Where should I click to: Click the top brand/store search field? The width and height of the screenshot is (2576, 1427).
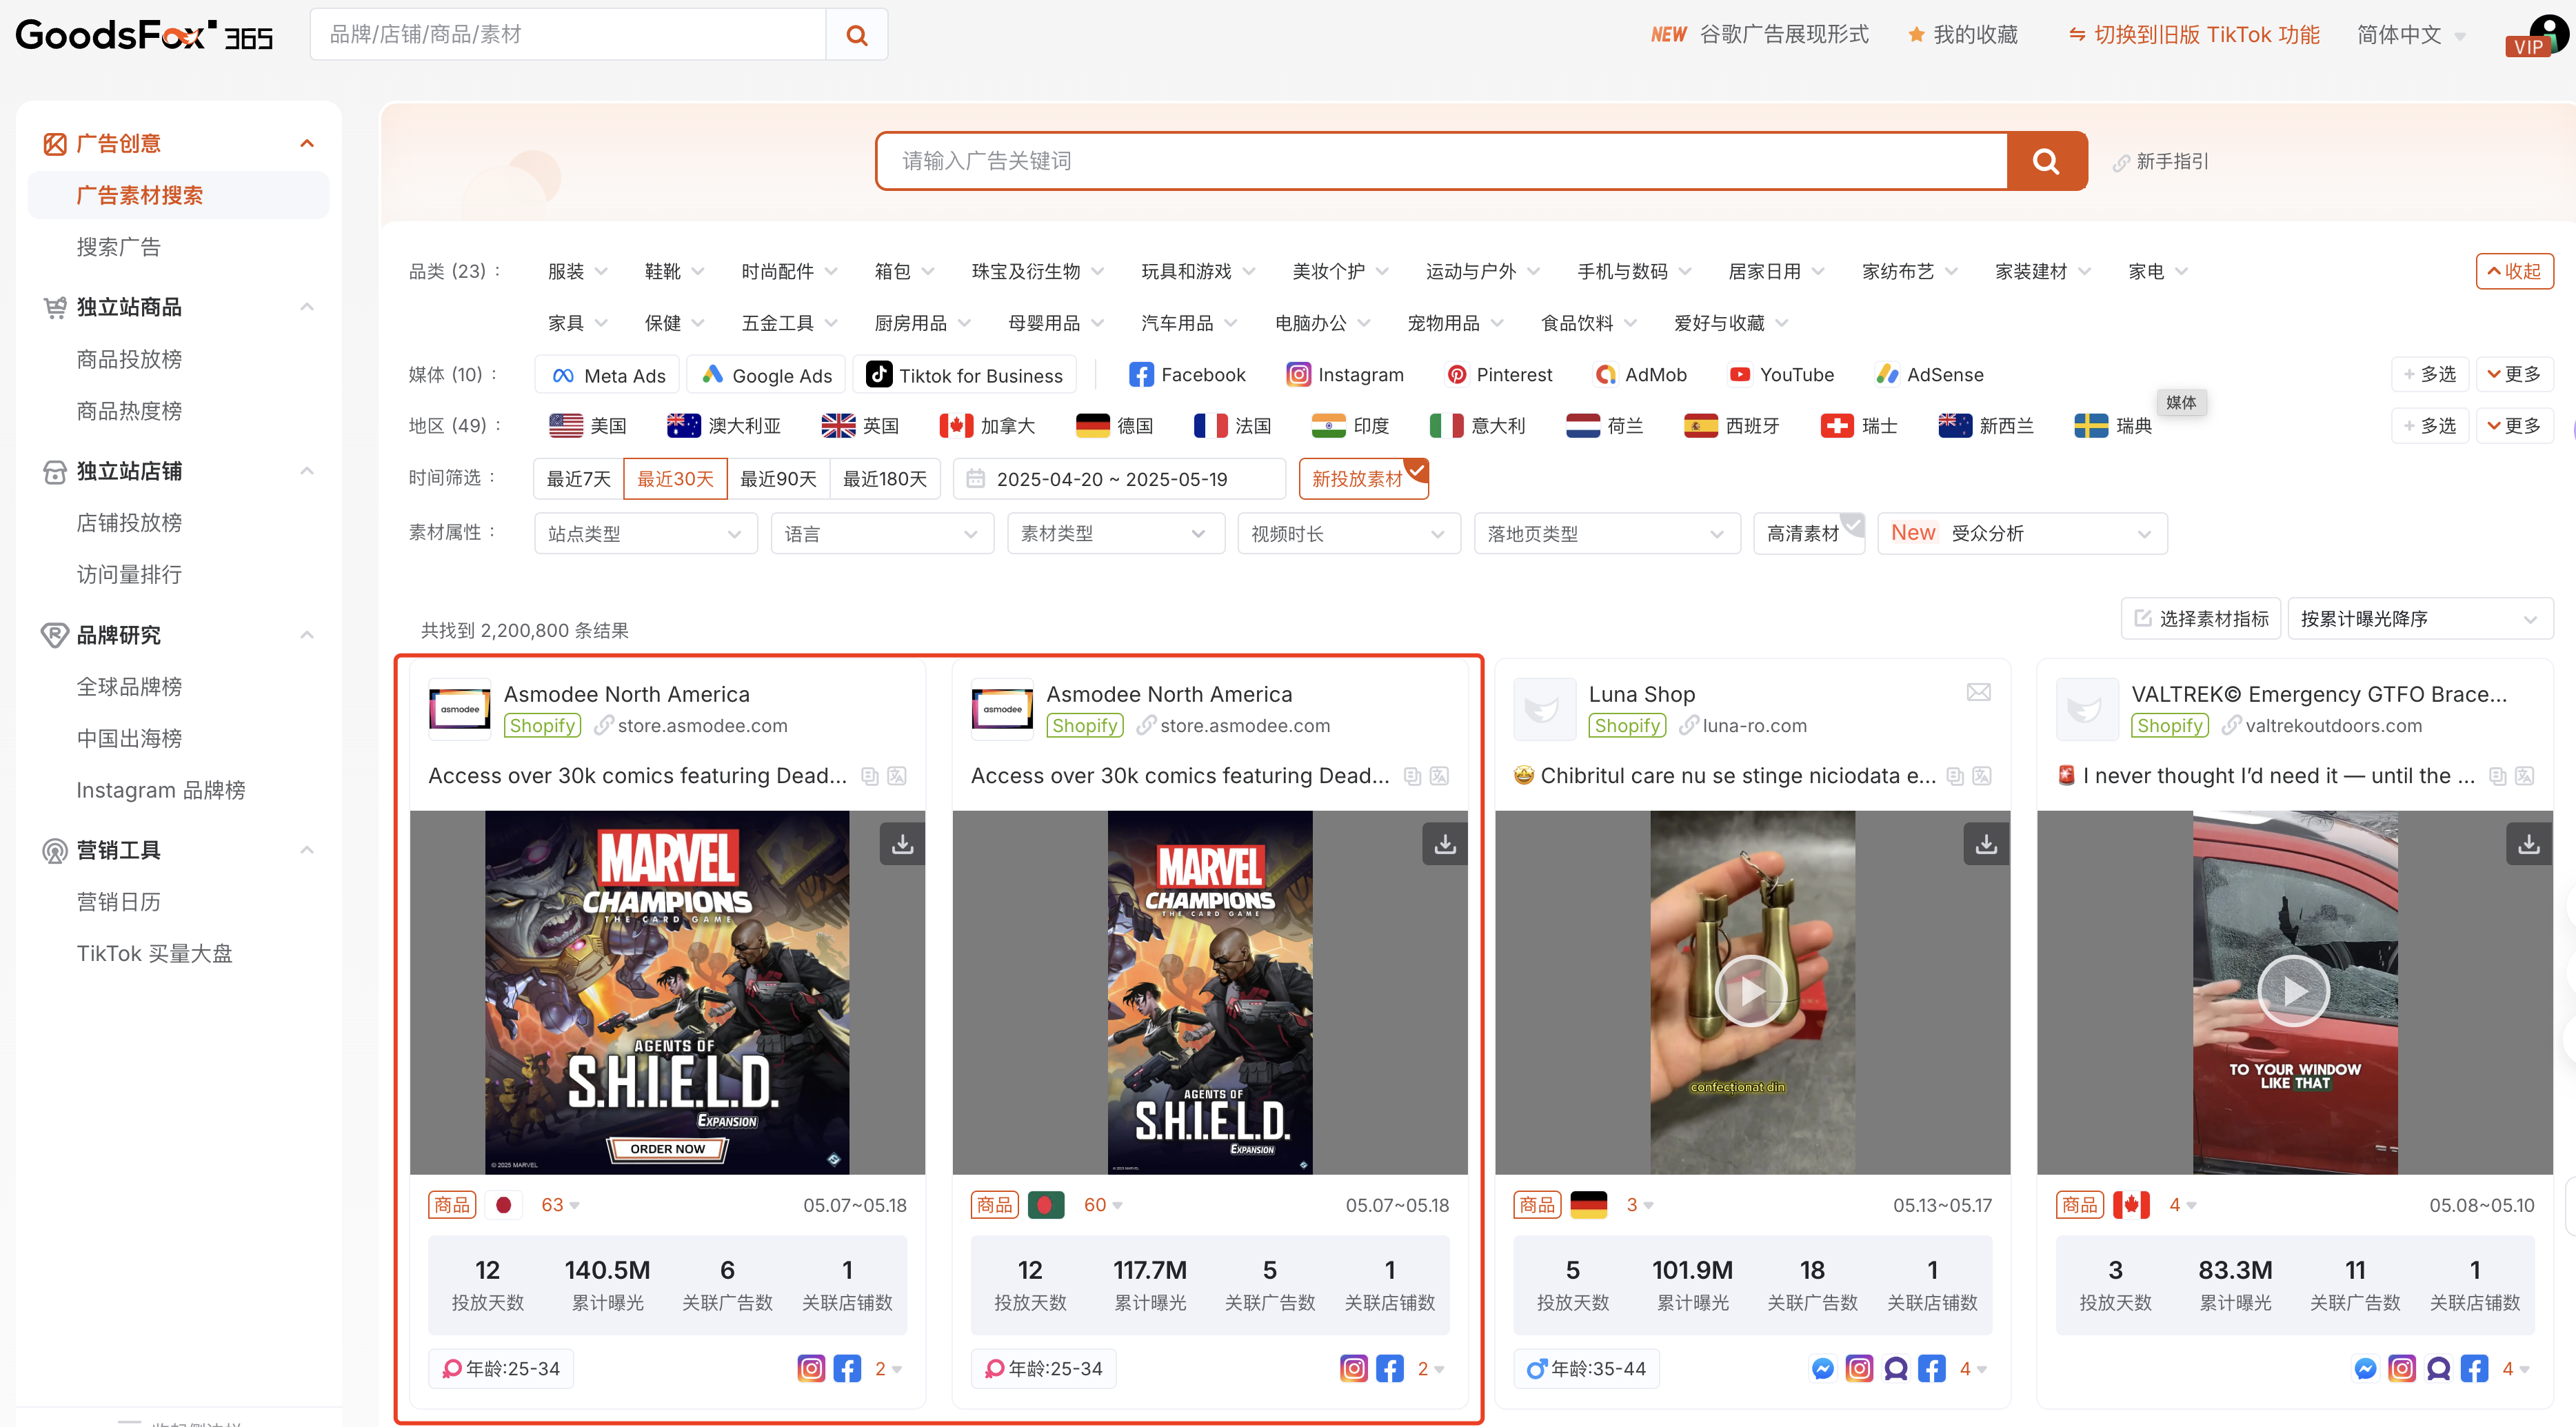pyautogui.click(x=568, y=35)
